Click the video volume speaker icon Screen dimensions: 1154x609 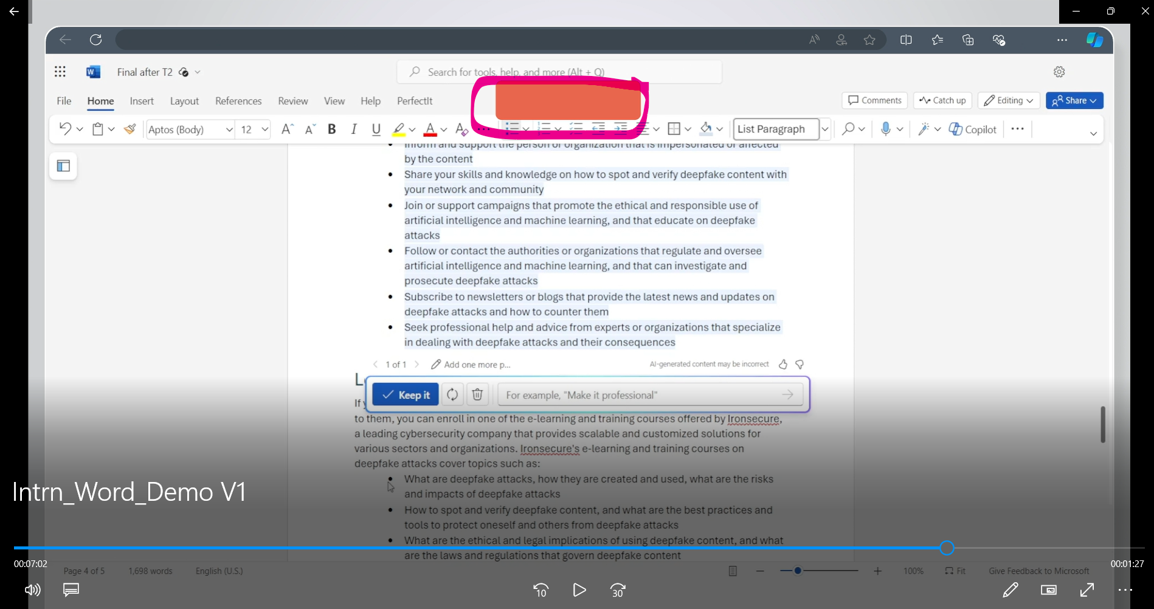(x=32, y=590)
